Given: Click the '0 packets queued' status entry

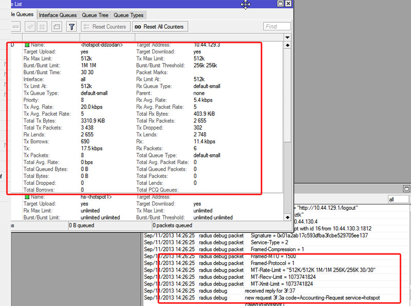Looking at the screenshot, I should tap(173, 225).
